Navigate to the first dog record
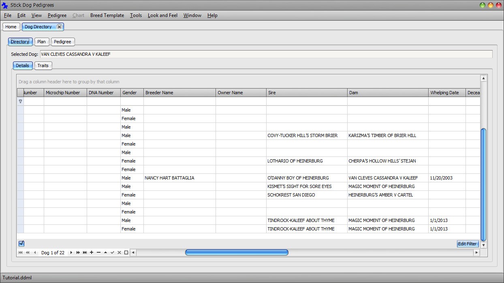The image size is (504, 283). (20, 252)
